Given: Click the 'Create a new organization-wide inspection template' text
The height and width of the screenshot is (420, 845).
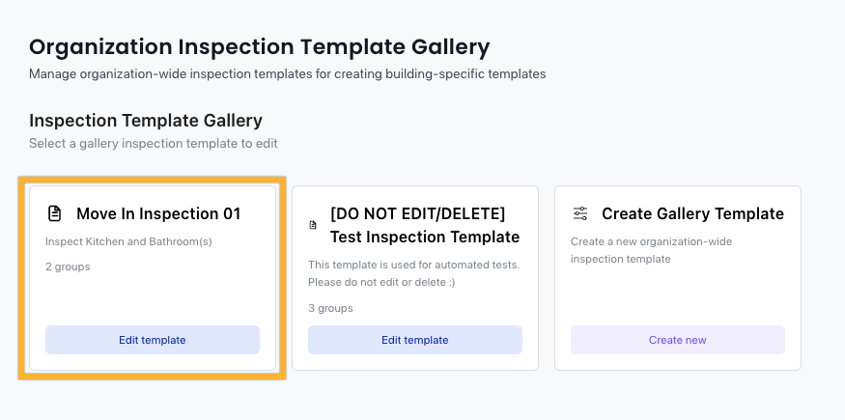Looking at the screenshot, I should [652, 250].
